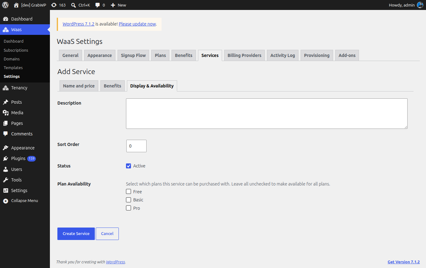Select the Display & Availability sub-tab
Image resolution: width=426 pixels, height=268 pixels.
point(152,86)
